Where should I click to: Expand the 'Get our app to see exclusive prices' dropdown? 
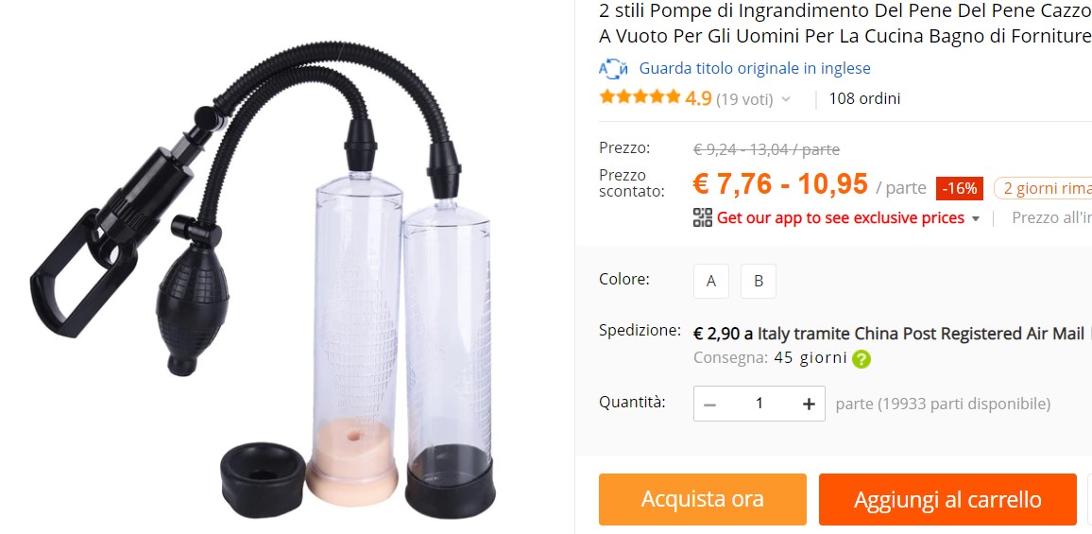(x=975, y=219)
